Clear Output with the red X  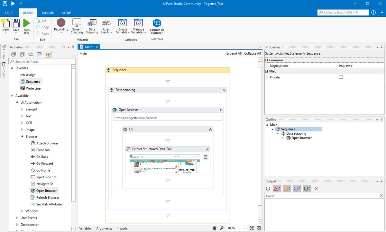click(316, 189)
